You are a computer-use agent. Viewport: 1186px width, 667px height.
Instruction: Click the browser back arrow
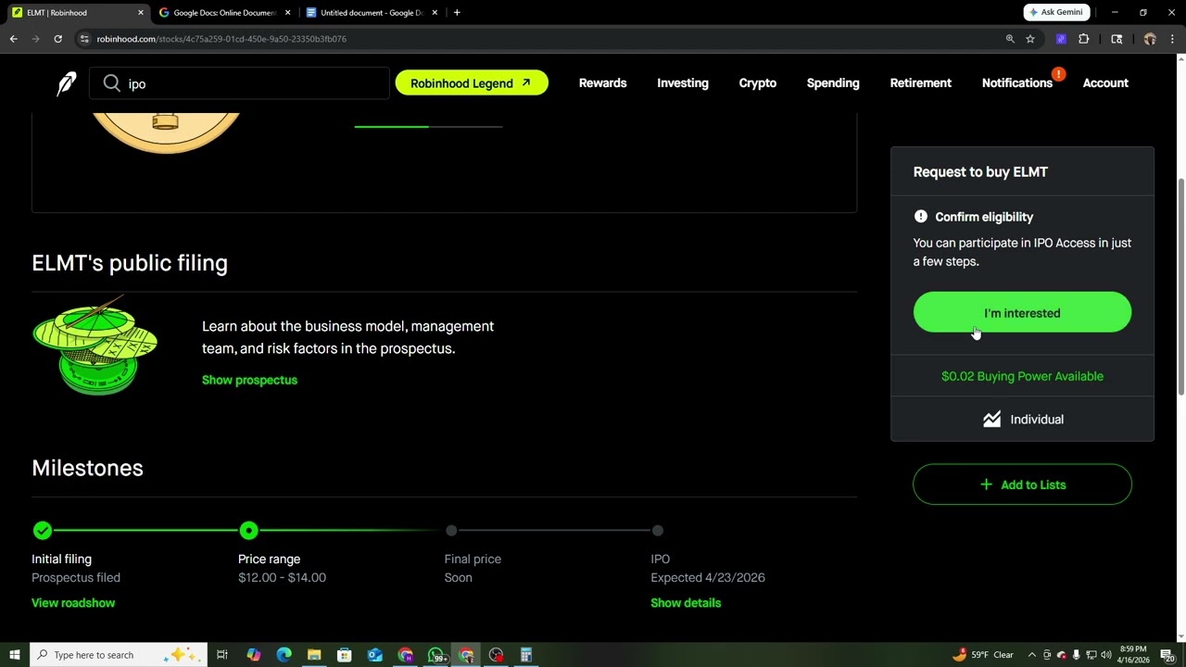[13, 39]
